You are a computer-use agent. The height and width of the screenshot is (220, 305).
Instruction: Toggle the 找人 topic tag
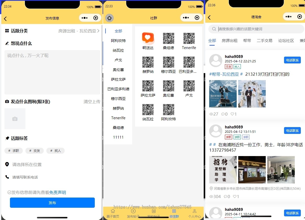[56, 151]
